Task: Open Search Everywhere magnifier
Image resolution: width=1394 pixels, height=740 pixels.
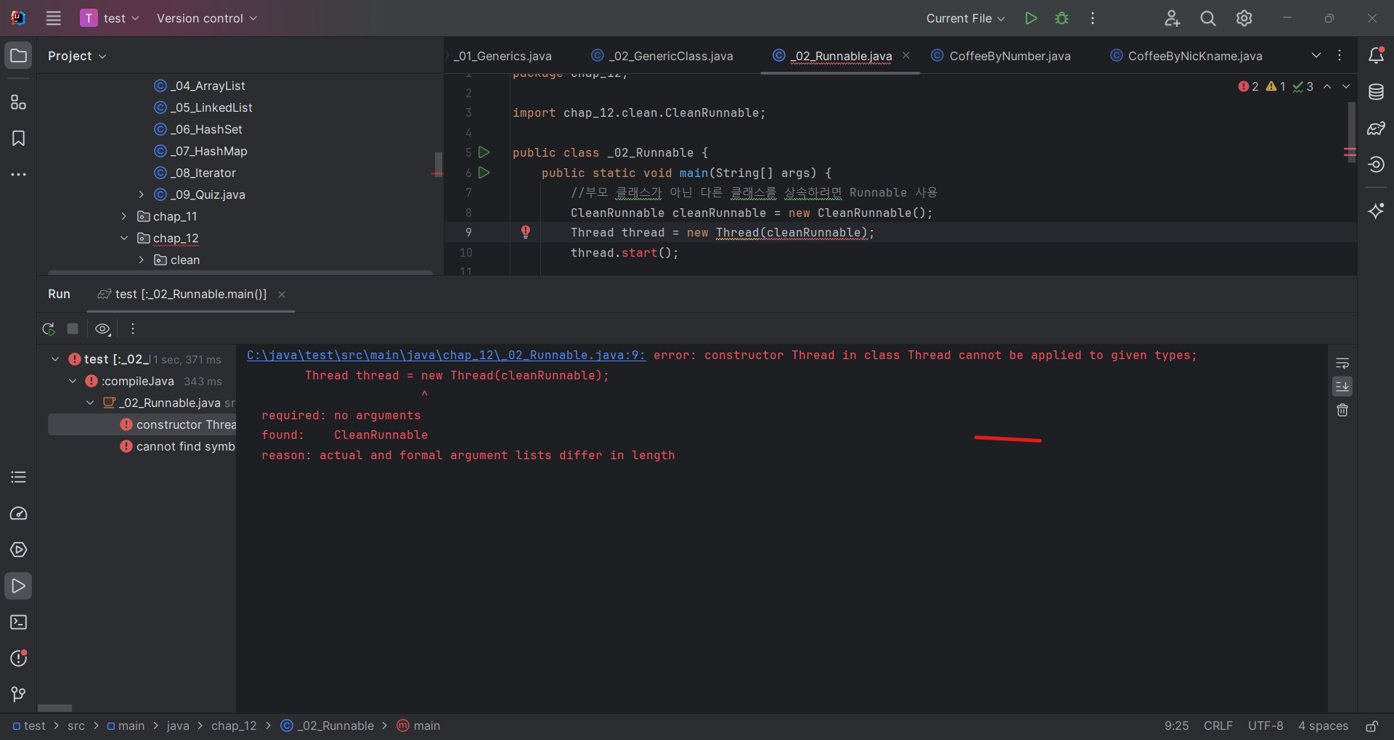Action: pos(1208,18)
